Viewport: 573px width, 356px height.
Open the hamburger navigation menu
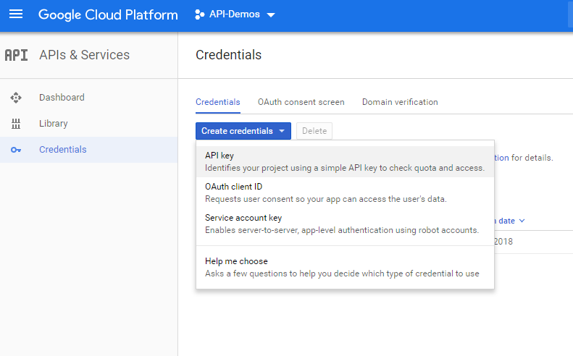click(x=16, y=14)
